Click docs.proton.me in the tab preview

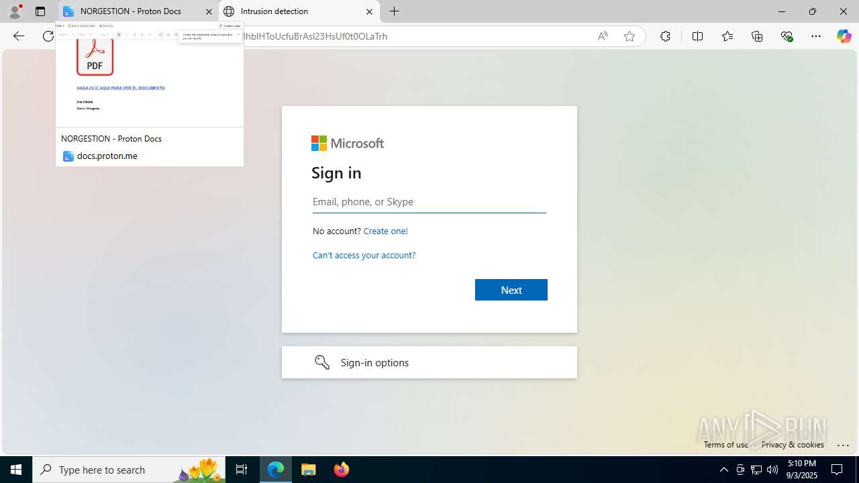click(107, 156)
